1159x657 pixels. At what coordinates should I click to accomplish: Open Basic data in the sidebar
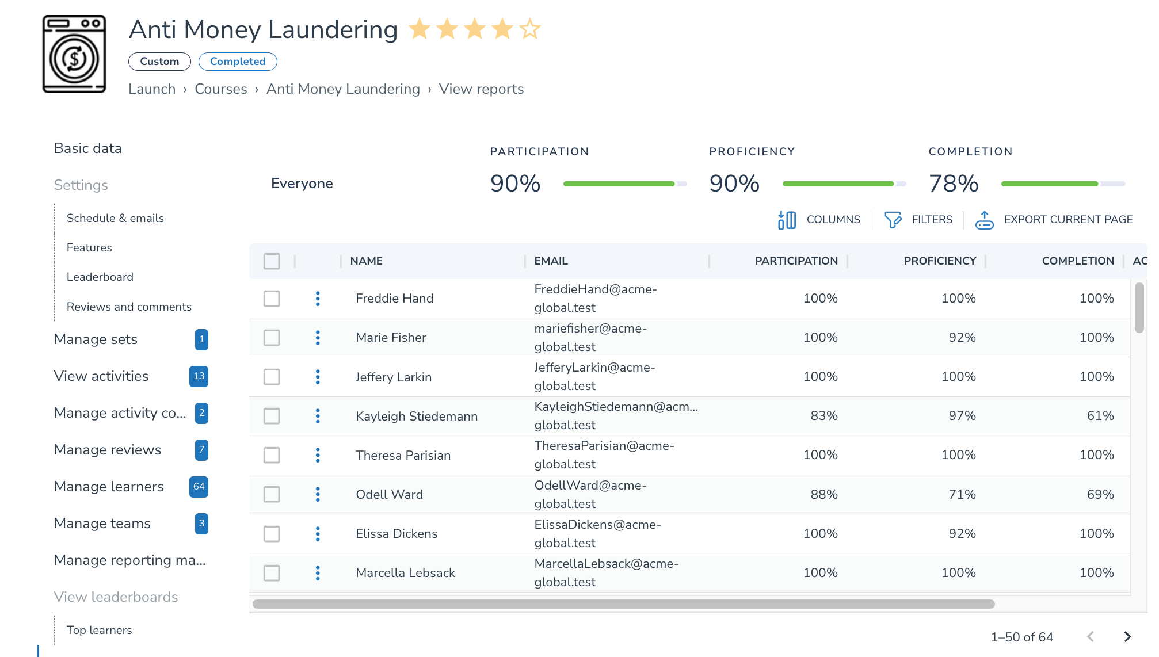coord(88,148)
